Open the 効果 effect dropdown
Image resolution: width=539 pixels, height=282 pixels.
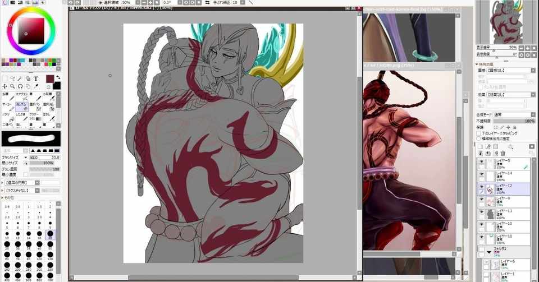coord(511,94)
